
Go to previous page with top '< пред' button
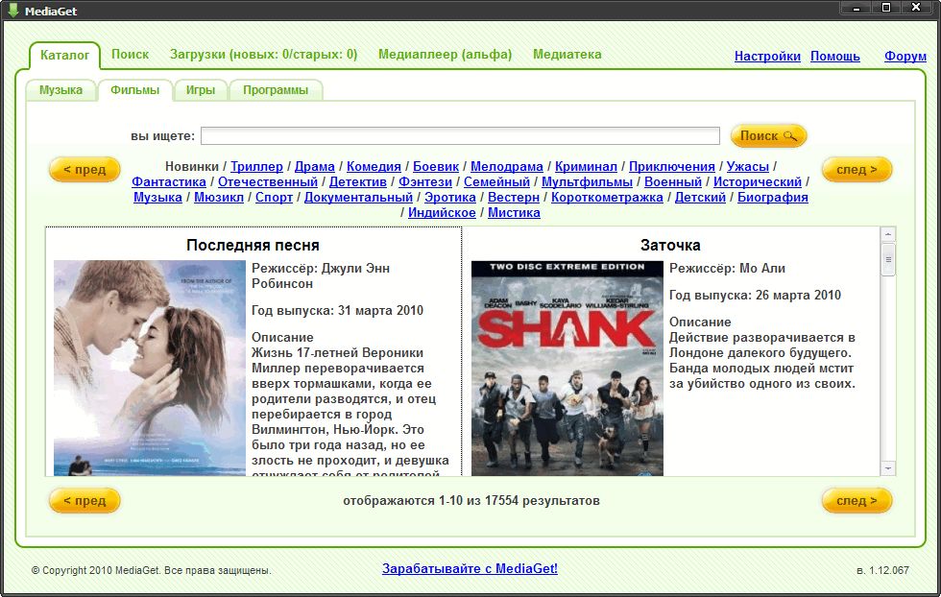pos(84,170)
